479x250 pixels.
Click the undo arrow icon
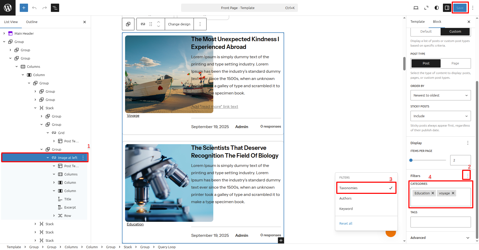(x=34, y=8)
